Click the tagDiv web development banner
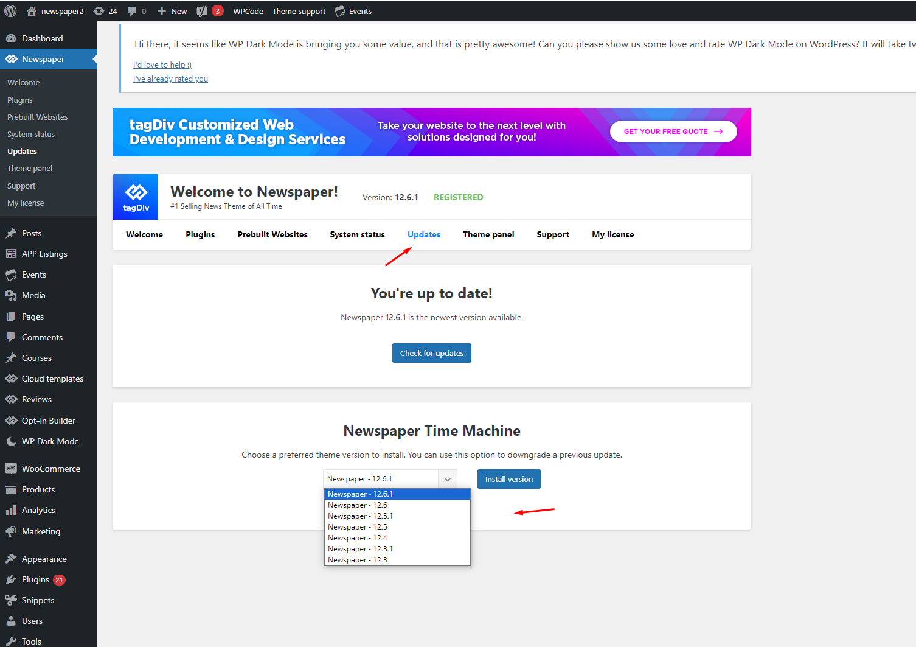The image size is (916, 647). click(432, 132)
